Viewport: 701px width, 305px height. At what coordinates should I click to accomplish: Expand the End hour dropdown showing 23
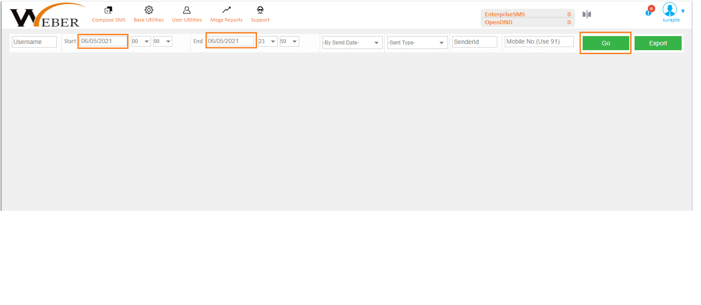click(268, 41)
